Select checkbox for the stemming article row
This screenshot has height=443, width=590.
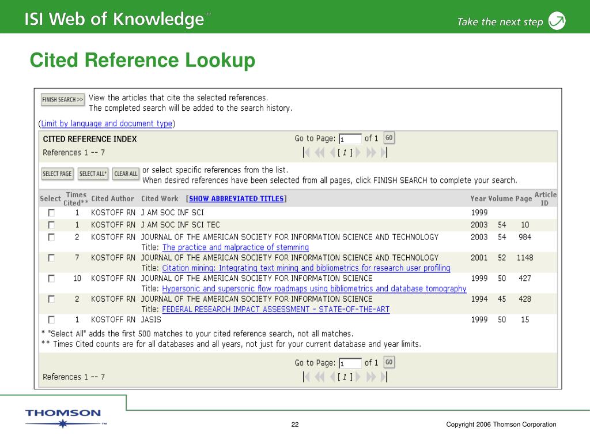click(51, 237)
